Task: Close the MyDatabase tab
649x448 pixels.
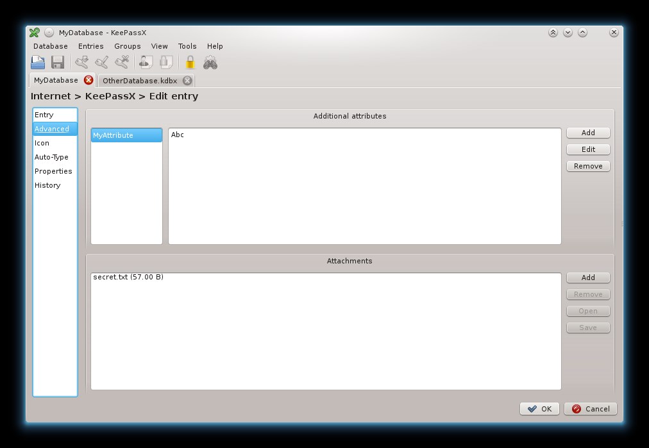Action: coord(88,80)
